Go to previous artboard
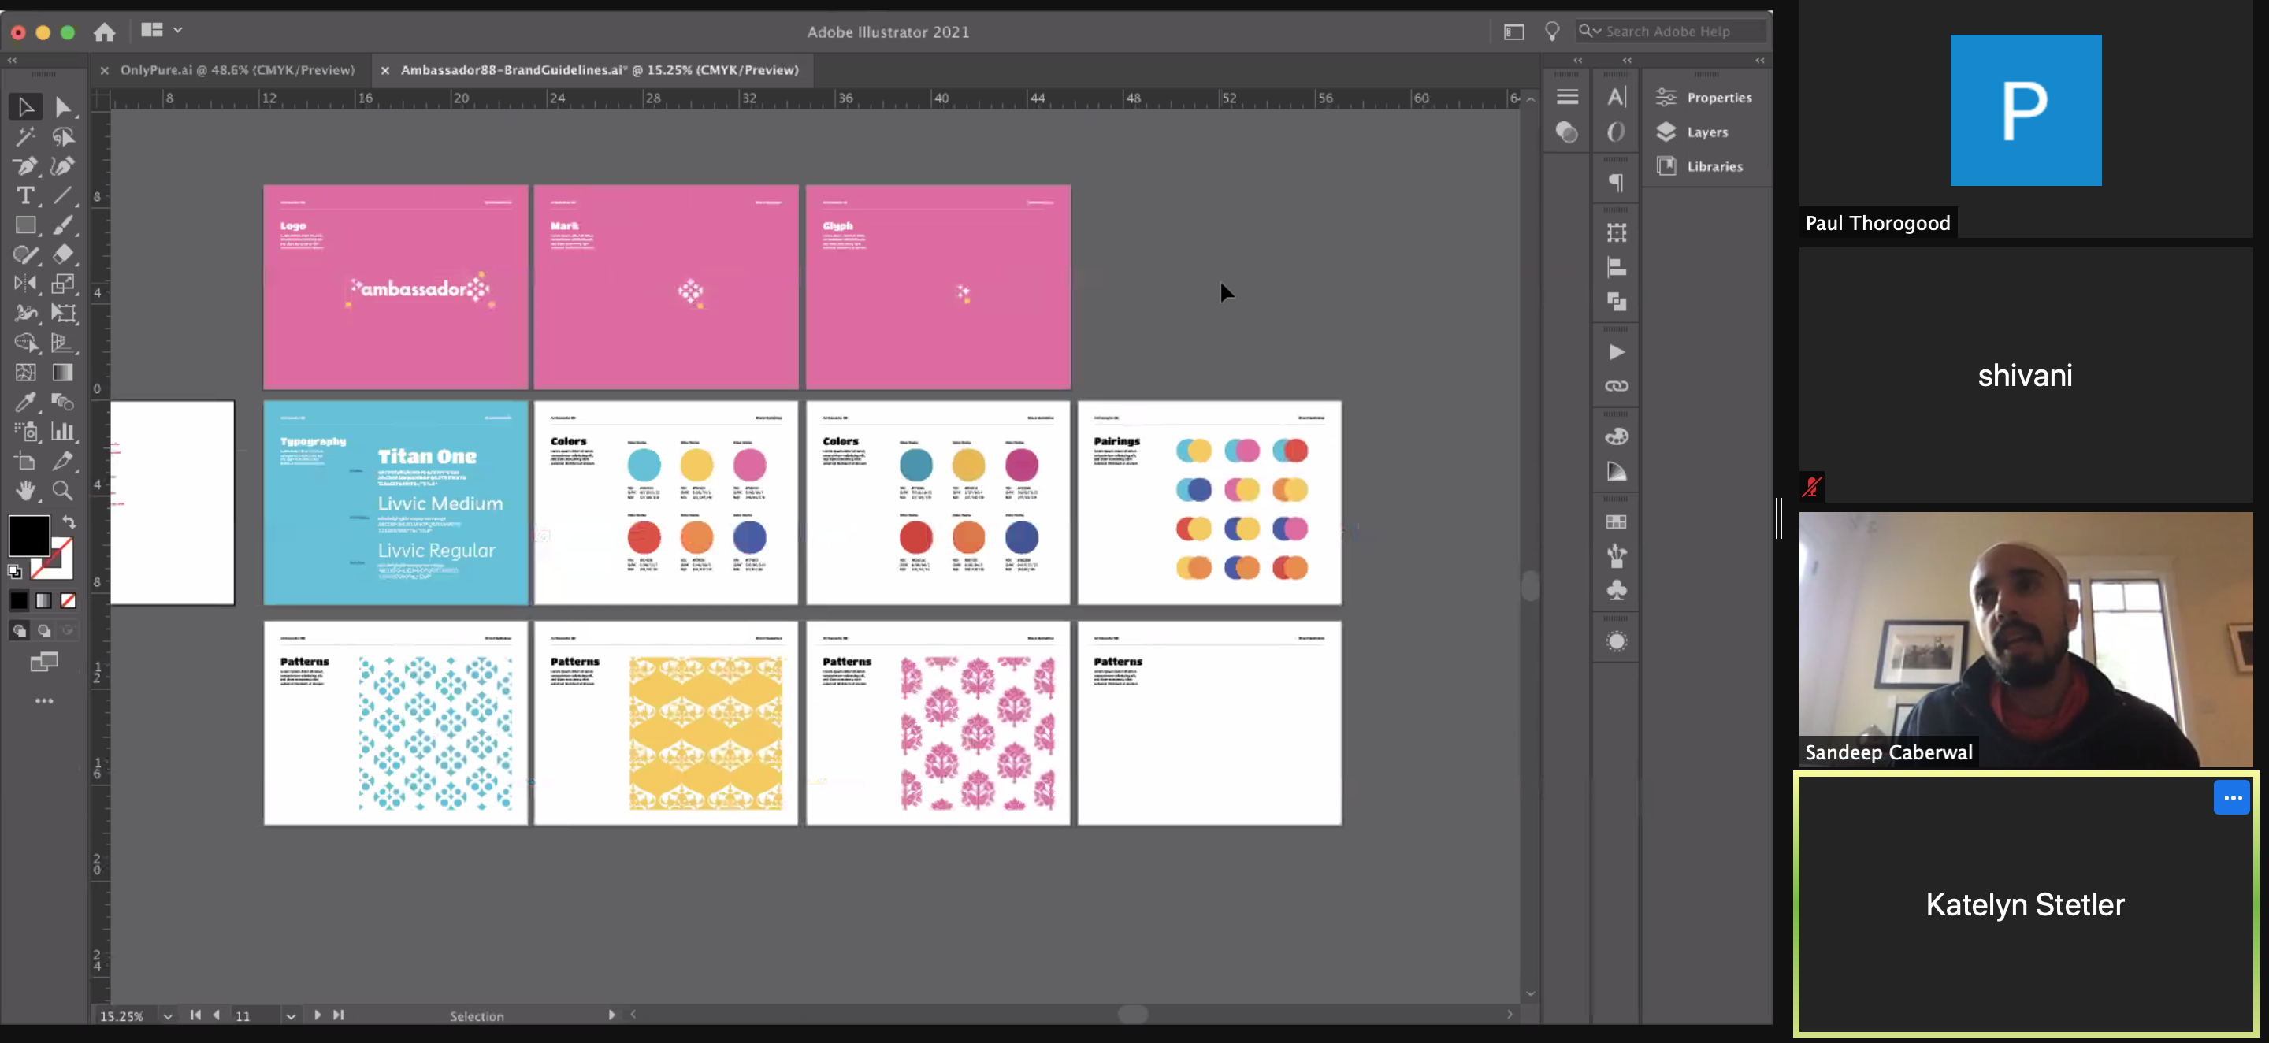Screen dimensions: 2269x1043 tap(217, 1015)
